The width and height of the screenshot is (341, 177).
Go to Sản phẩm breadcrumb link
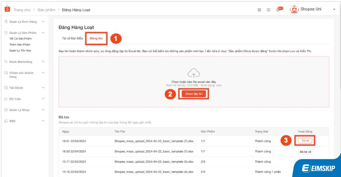tap(46, 10)
